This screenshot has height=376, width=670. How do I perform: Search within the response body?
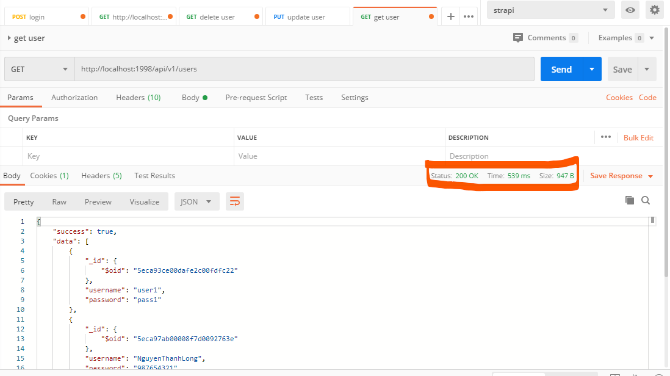tap(646, 200)
